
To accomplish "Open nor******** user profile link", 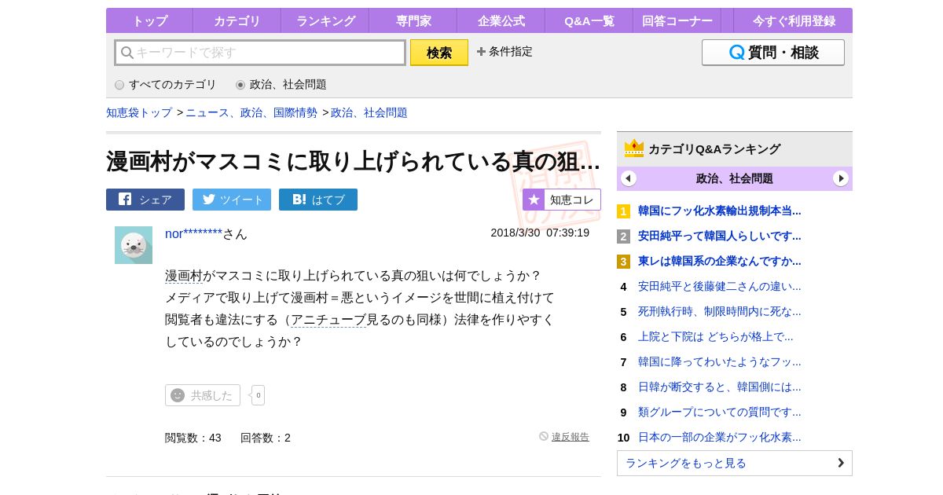I will point(193,233).
